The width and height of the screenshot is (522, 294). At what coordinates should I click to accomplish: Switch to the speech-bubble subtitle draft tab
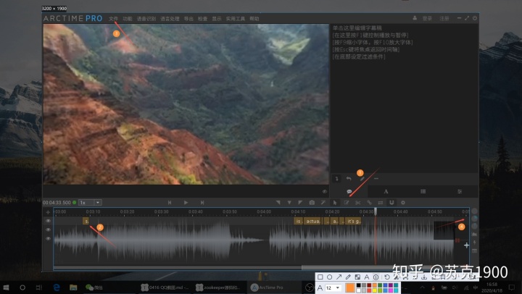[349, 192]
